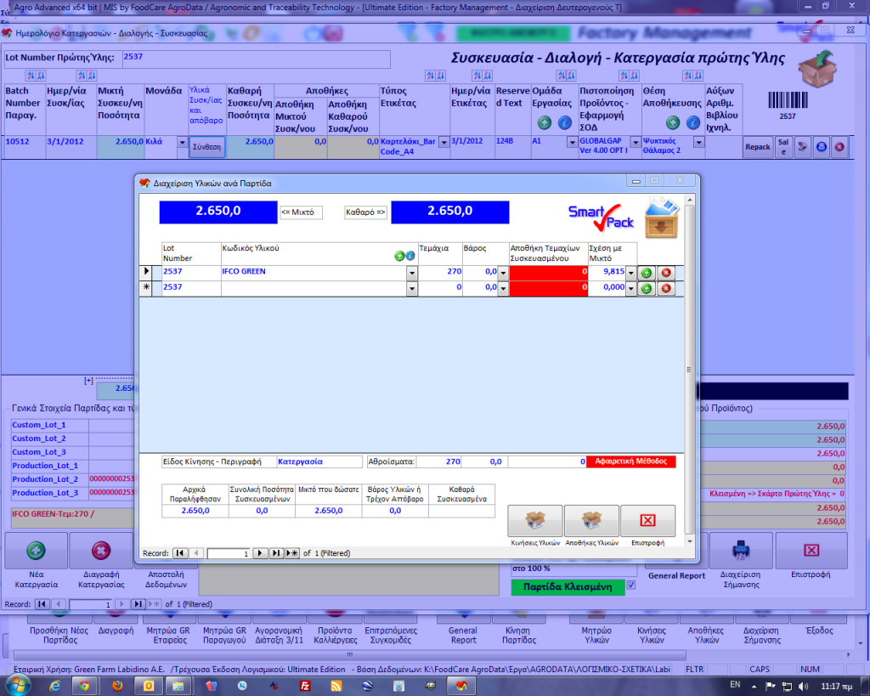Click Lot Number Πρώτης Ύλης field 2537
The width and height of the screenshot is (870, 696).
click(257, 59)
